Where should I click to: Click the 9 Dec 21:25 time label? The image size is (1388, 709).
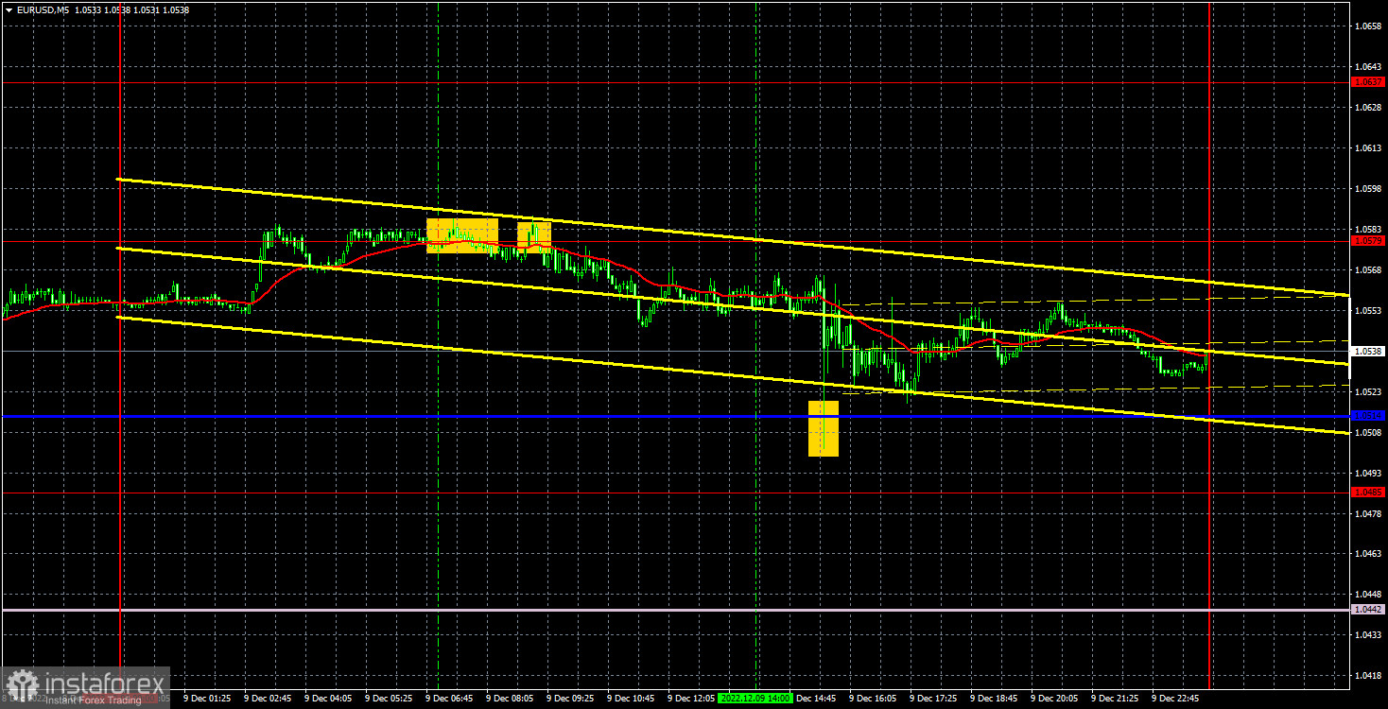pyautogui.click(x=1115, y=699)
